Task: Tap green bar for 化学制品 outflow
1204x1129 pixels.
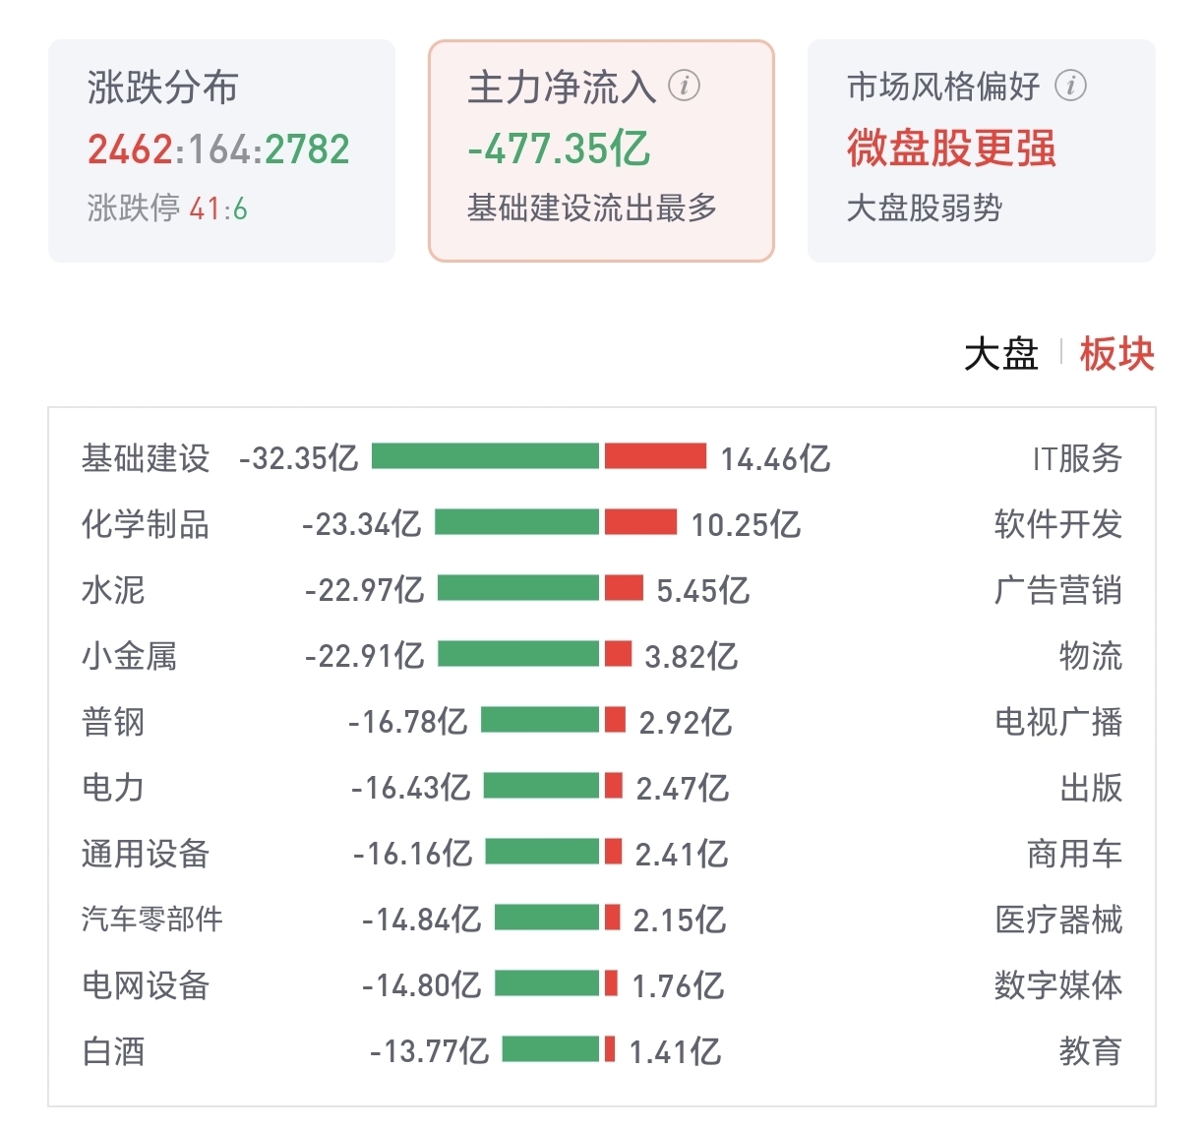Action: pos(516,522)
